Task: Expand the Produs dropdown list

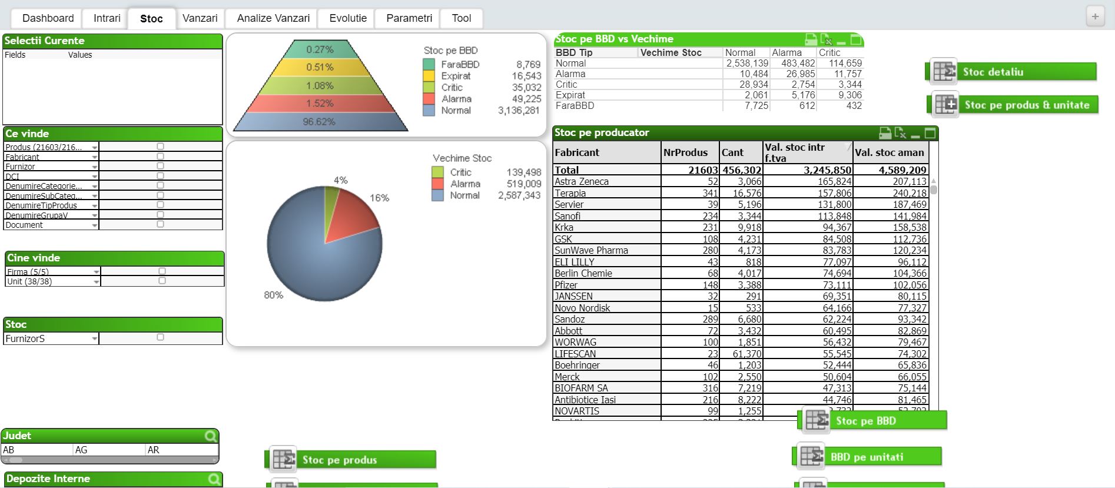Action: (94, 147)
